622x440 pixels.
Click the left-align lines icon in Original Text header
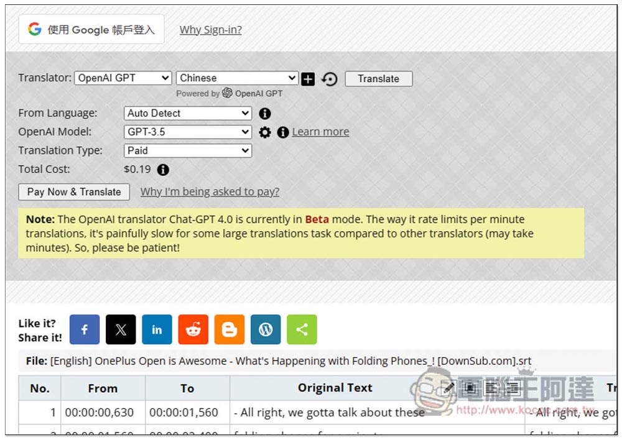point(491,387)
